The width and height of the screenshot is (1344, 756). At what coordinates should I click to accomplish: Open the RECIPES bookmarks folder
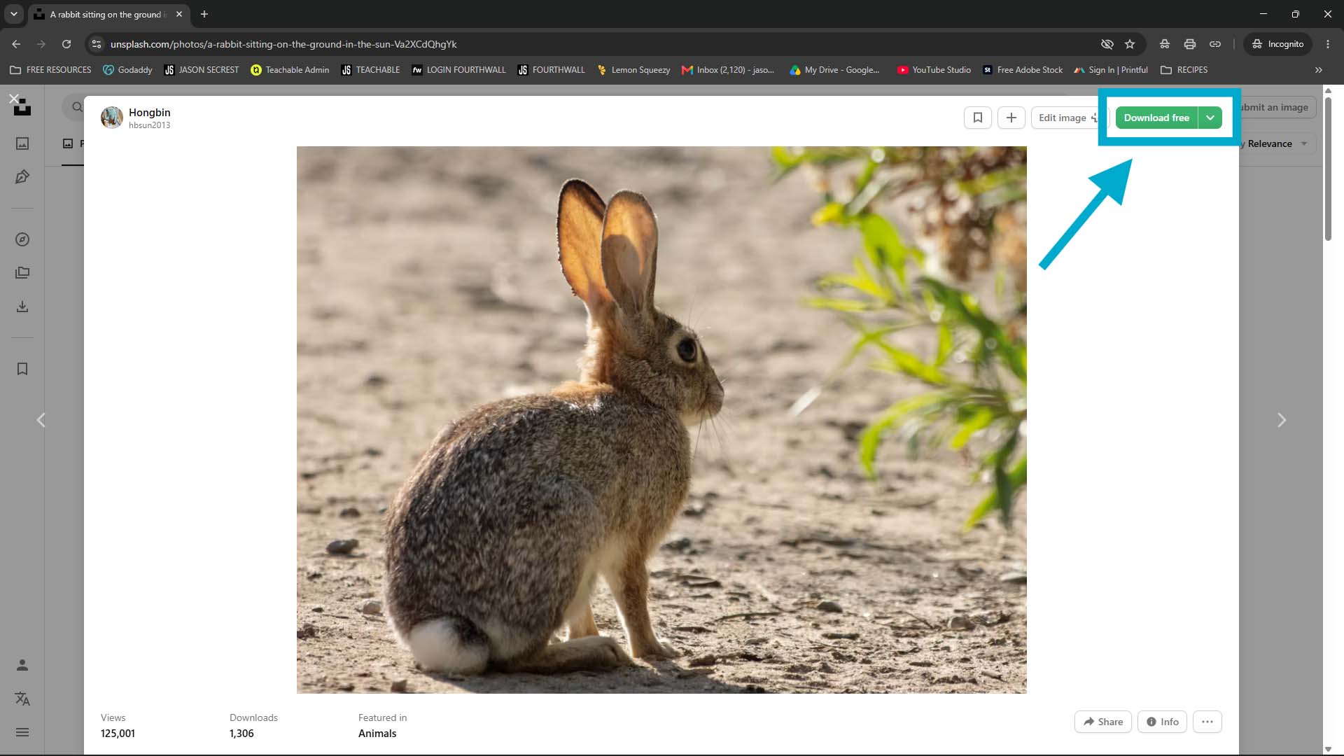tap(1184, 70)
